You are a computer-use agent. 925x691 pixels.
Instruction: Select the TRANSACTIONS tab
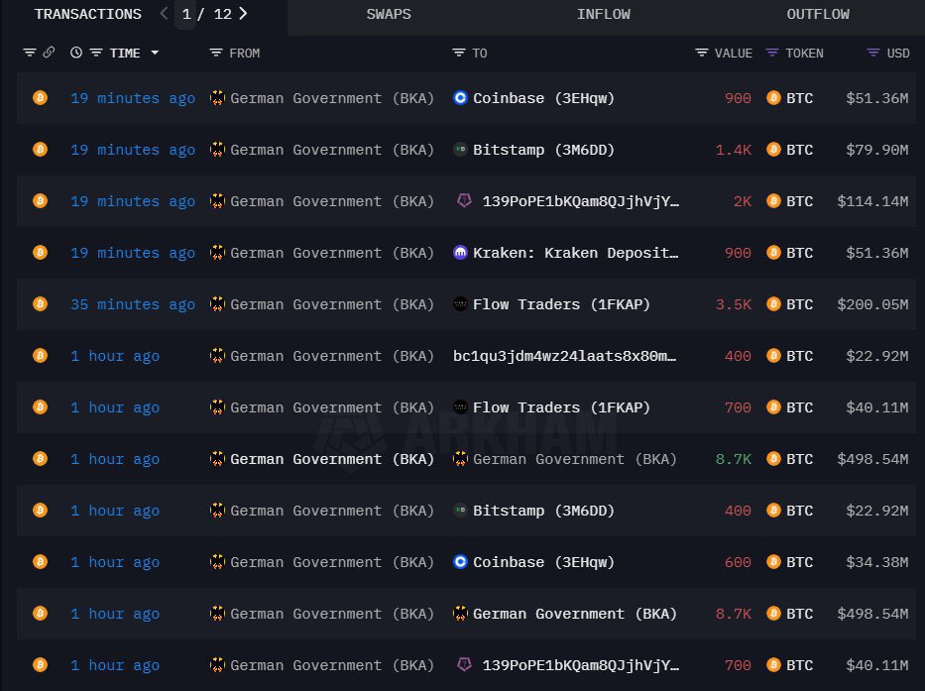pyautogui.click(x=88, y=14)
